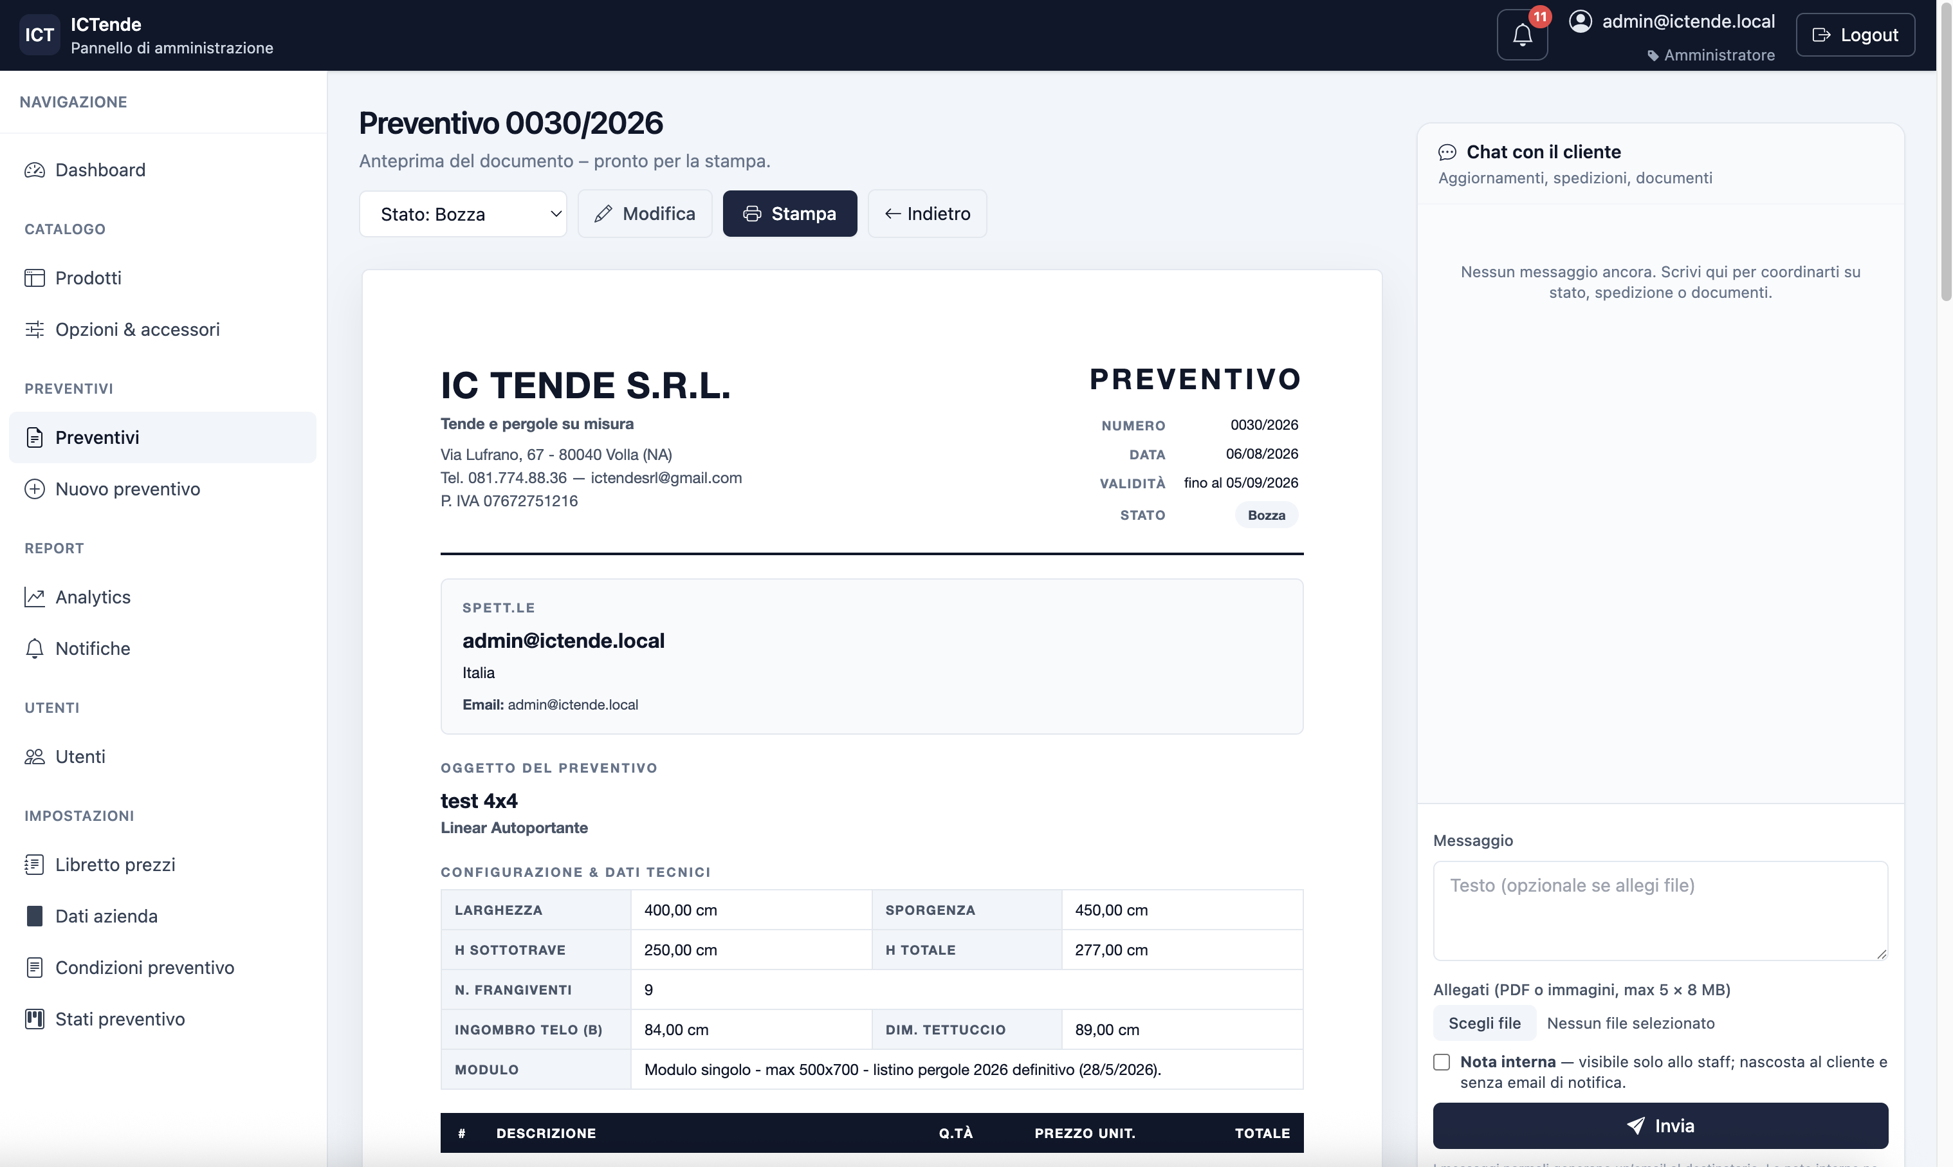Click the 277,00 cm H Totale value
Viewport: 1953px width, 1167px height.
tap(1111, 950)
